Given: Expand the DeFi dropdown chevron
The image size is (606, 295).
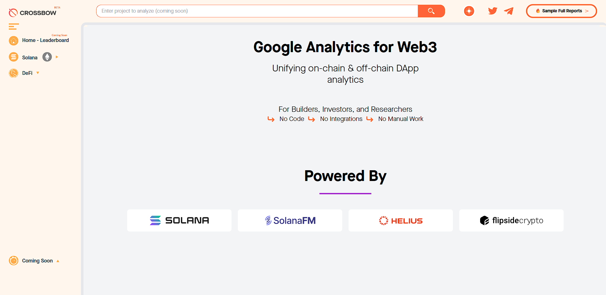Looking at the screenshot, I should click(38, 73).
